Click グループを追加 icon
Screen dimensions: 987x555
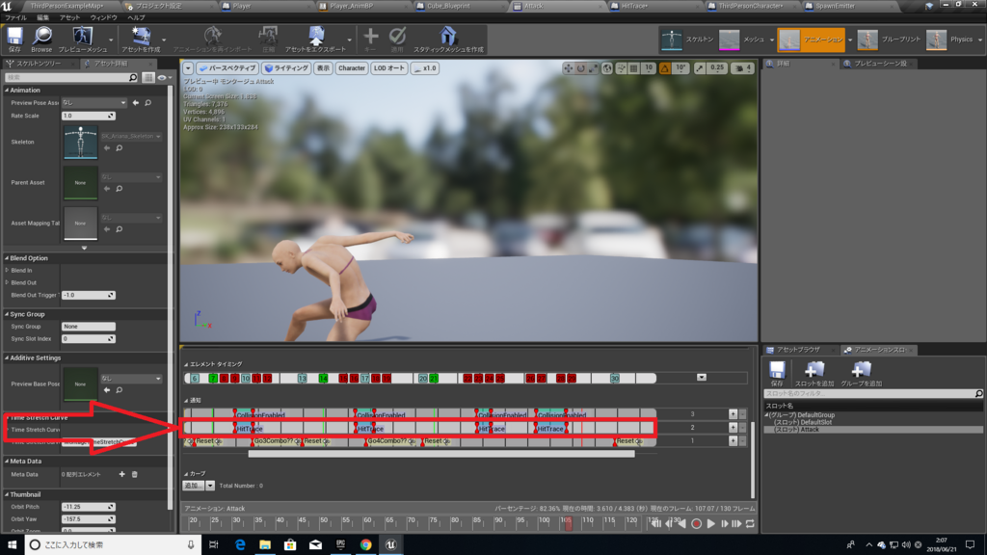click(x=861, y=373)
